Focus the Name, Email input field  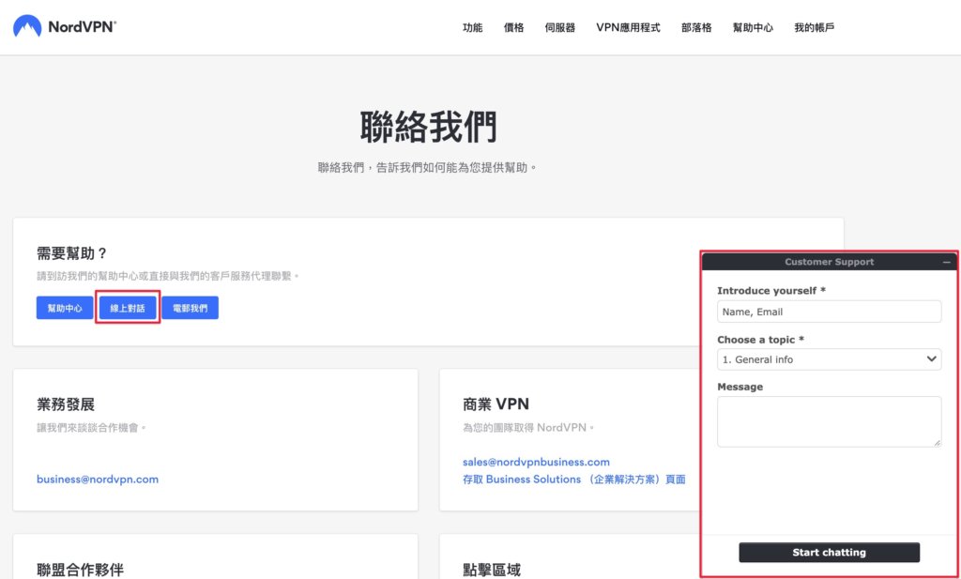tap(829, 312)
